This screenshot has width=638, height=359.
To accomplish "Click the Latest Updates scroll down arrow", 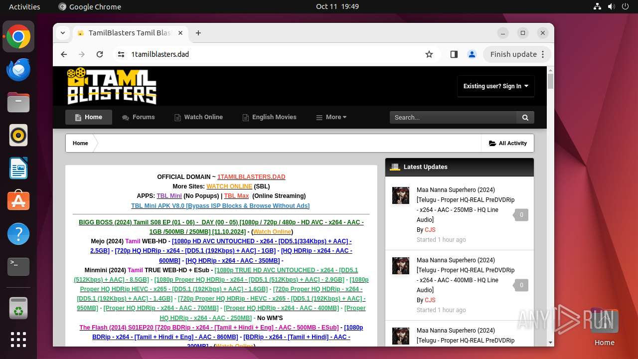I will [550, 343].
